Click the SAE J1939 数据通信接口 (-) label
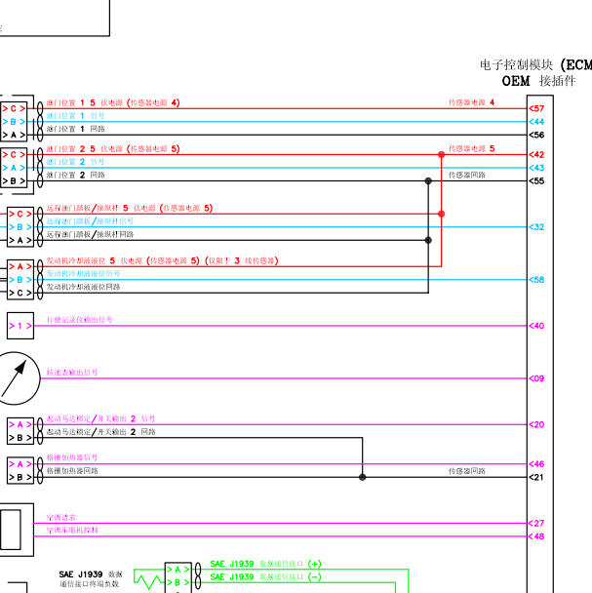 coord(265,577)
